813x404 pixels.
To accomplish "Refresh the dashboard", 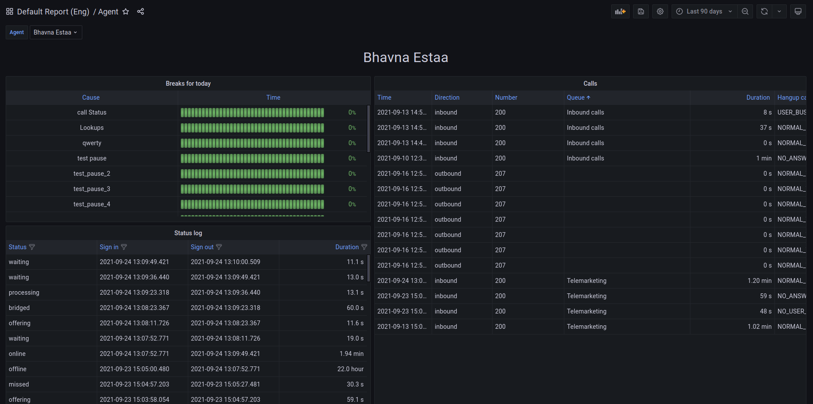I will (764, 11).
